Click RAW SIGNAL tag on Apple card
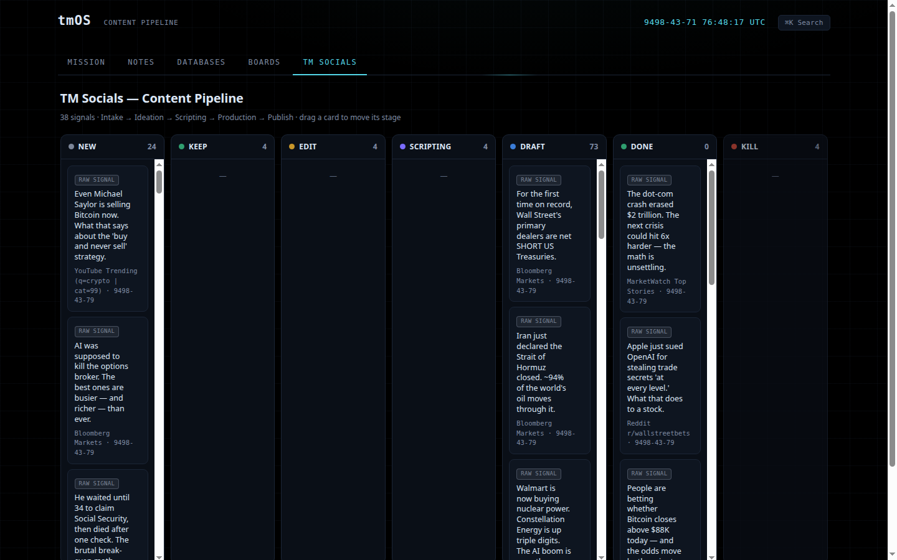This screenshot has width=897, height=560. click(x=649, y=332)
